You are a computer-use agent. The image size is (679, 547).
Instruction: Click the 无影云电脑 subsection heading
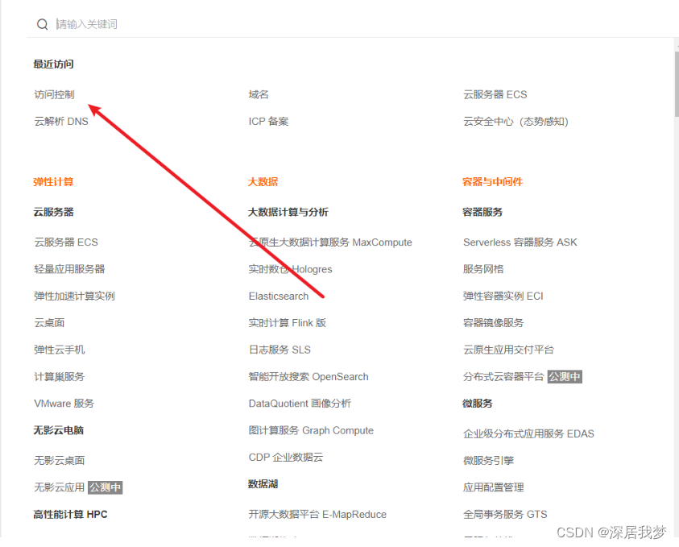coord(59,430)
